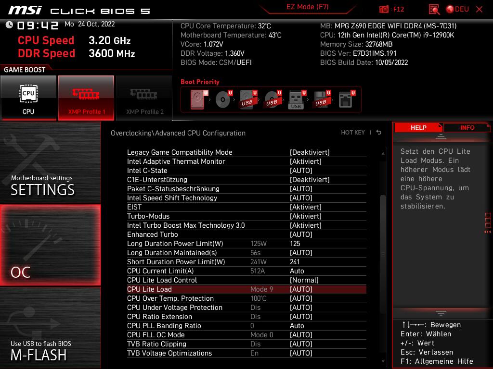493x369 pixels.
Task: Click the CPU Core Temperature: 32°C readout
Action: point(225,26)
